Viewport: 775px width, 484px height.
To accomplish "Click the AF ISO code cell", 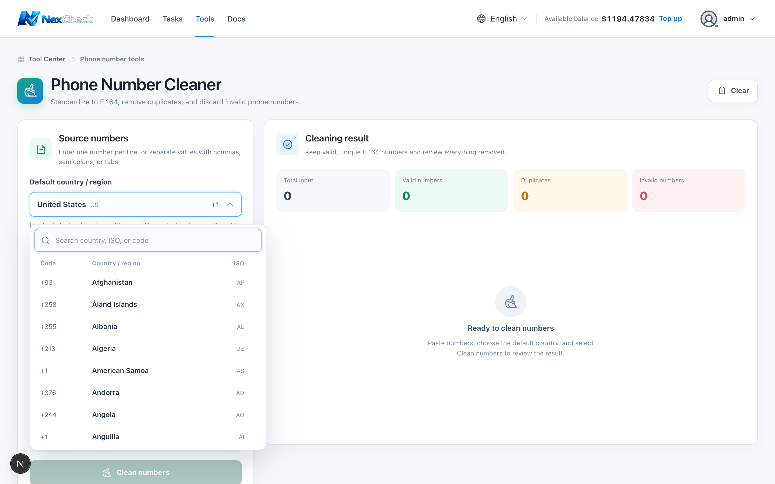I will tap(241, 283).
